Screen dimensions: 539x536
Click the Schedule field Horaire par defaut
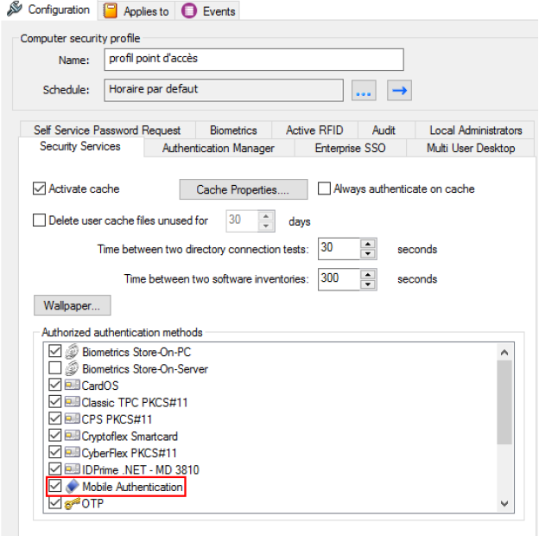coord(224,90)
